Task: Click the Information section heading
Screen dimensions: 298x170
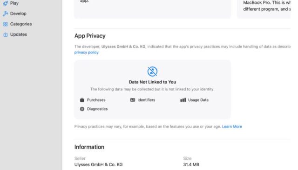Action: (x=89, y=147)
